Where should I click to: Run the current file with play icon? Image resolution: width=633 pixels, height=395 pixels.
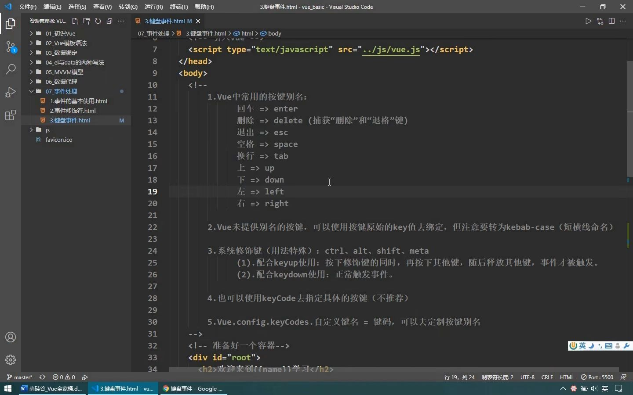pyautogui.click(x=588, y=21)
